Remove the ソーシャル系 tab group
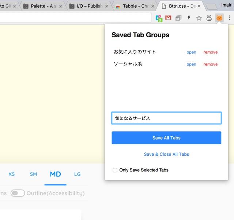The image size is (234, 220). [211, 64]
